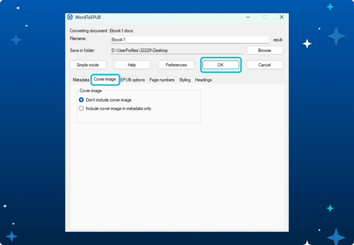Click the Help button
The image size is (354, 245).
[132, 65]
